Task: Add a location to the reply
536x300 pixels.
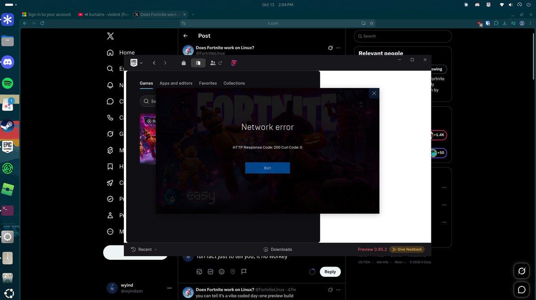Action: tap(233, 272)
